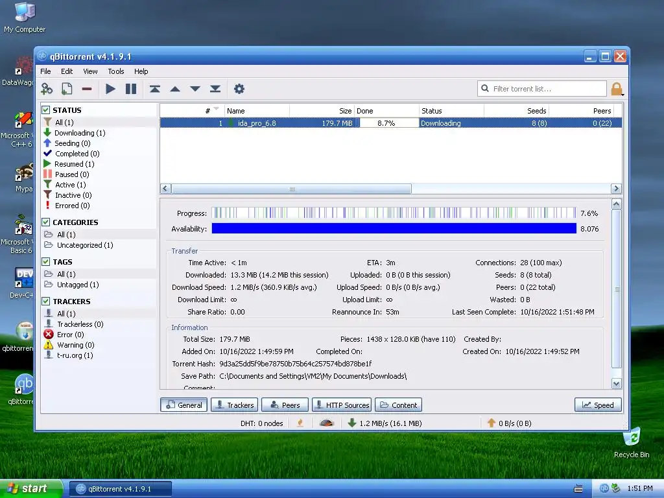The width and height of the screenshot is (664, 498).
Task: Switch to the Content tab
Action: click(x=399, y=405)
